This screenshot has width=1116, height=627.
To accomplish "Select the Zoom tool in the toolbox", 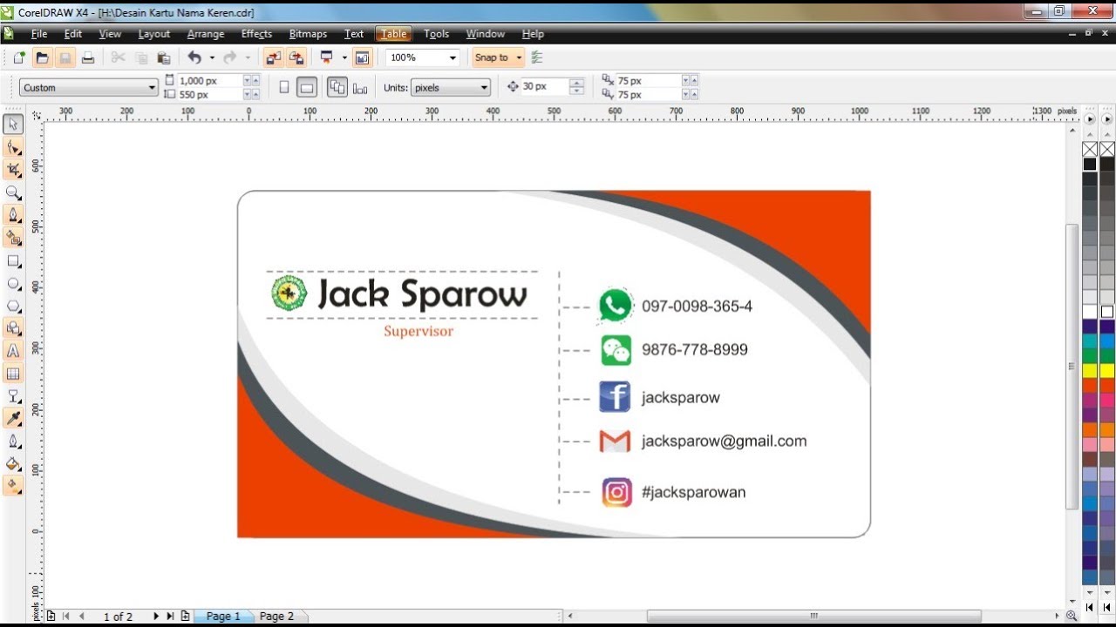I will [13, 192].
